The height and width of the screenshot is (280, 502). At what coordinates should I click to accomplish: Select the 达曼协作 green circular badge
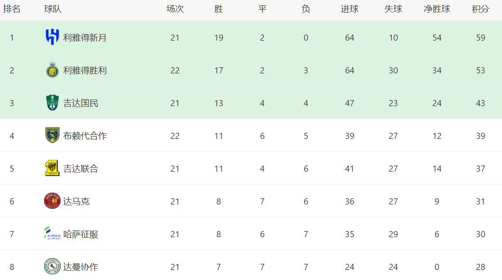pos(52,266)
